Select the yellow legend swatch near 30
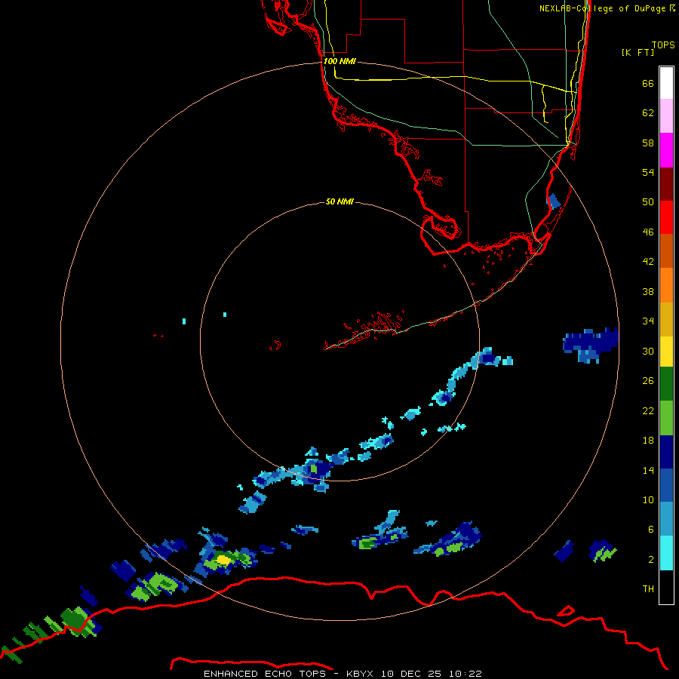The width and height of the screenshot is (679, 679). (666, 352)
